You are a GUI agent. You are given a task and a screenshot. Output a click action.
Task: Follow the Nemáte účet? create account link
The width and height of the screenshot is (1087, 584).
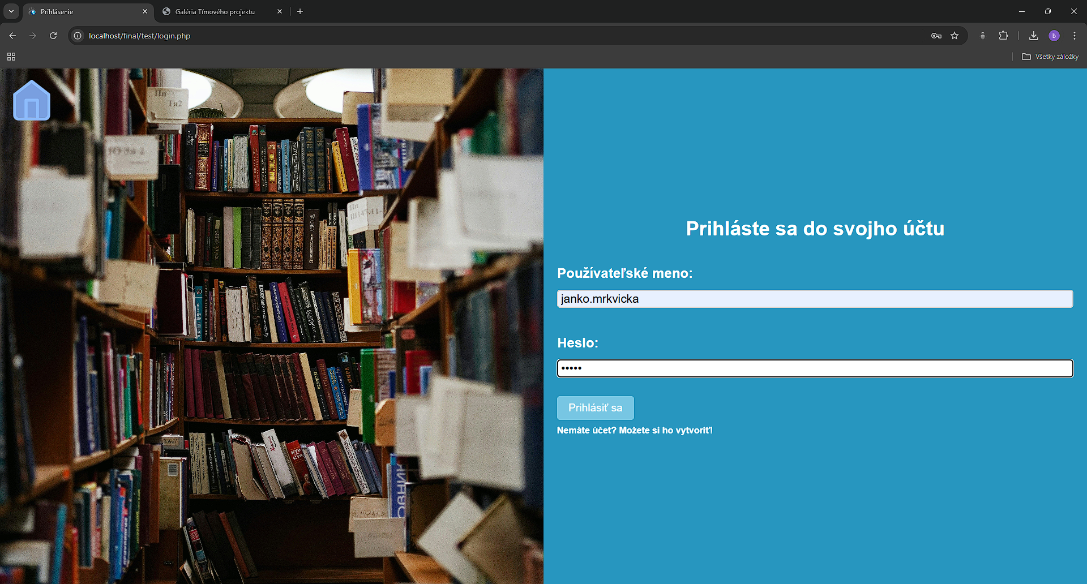click(x=635, y=431)
